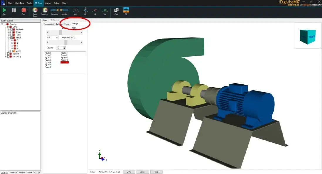Open the Data Base menu
Screen dimensions: 322x174
point(20,3)
